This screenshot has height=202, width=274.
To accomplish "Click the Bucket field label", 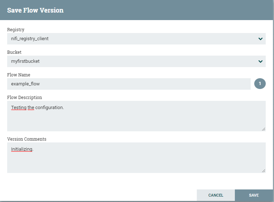I will (x=14, y=52).
